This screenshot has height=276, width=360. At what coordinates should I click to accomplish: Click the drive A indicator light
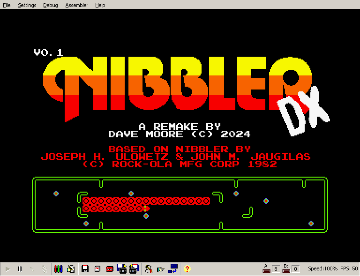pyautogui.click(x=266, y=271)
